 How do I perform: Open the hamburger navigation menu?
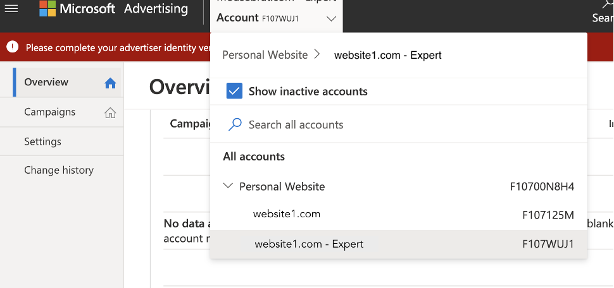coord(11,8)
